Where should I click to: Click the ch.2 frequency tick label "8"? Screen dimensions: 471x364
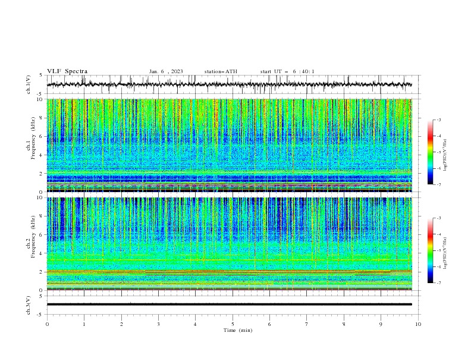click(42, 216)
